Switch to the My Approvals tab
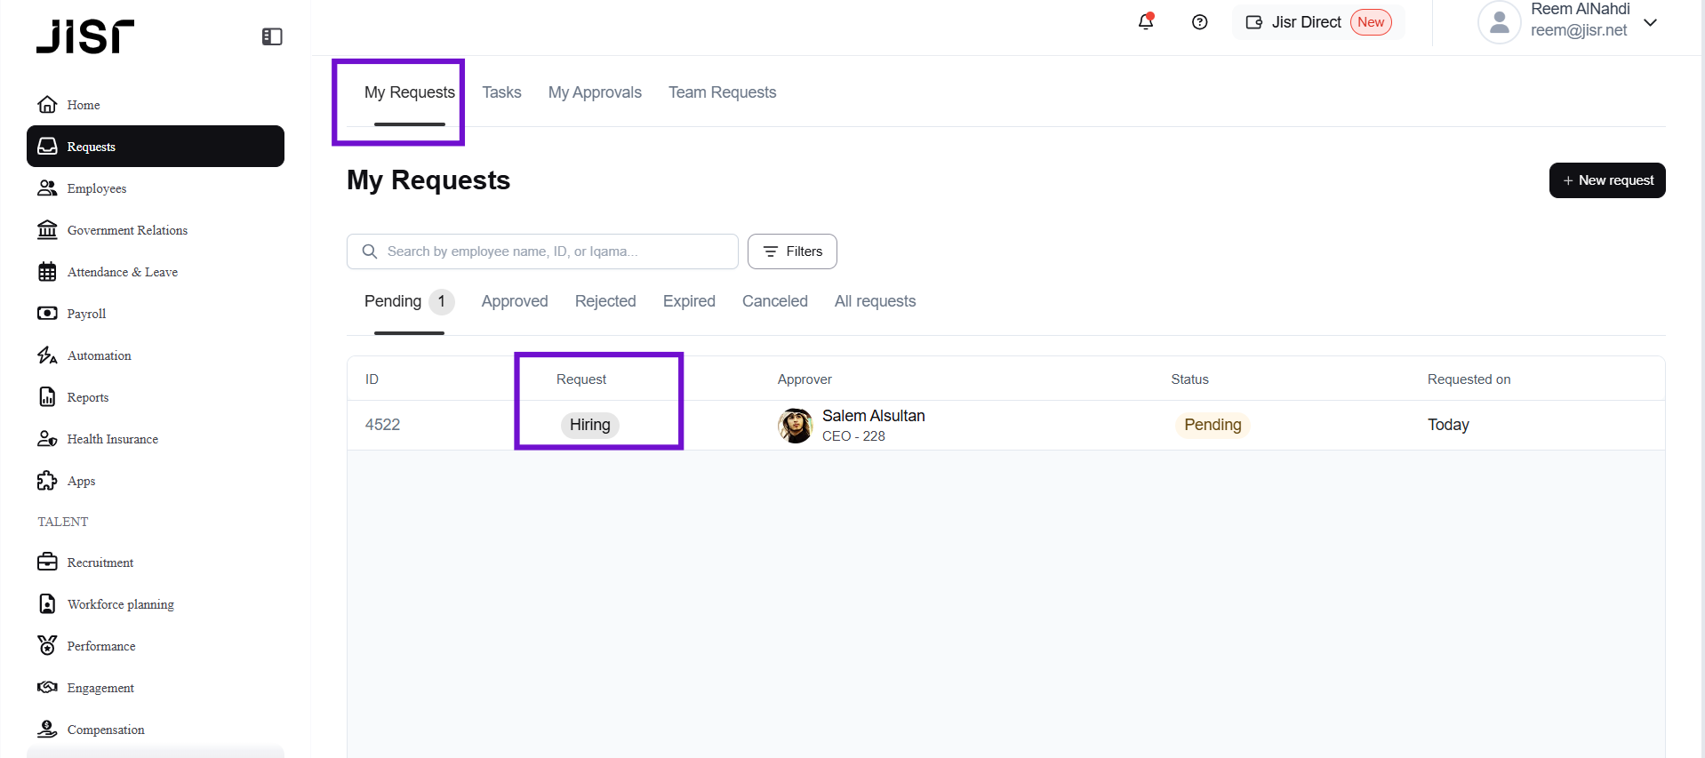Screen dimensions: 1705x758 [595, 92]
